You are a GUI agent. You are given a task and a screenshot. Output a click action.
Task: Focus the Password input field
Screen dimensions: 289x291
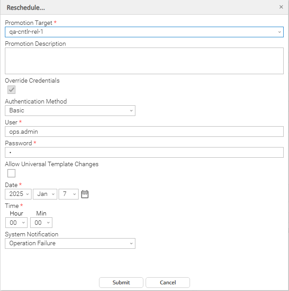[x=144, y=152]
